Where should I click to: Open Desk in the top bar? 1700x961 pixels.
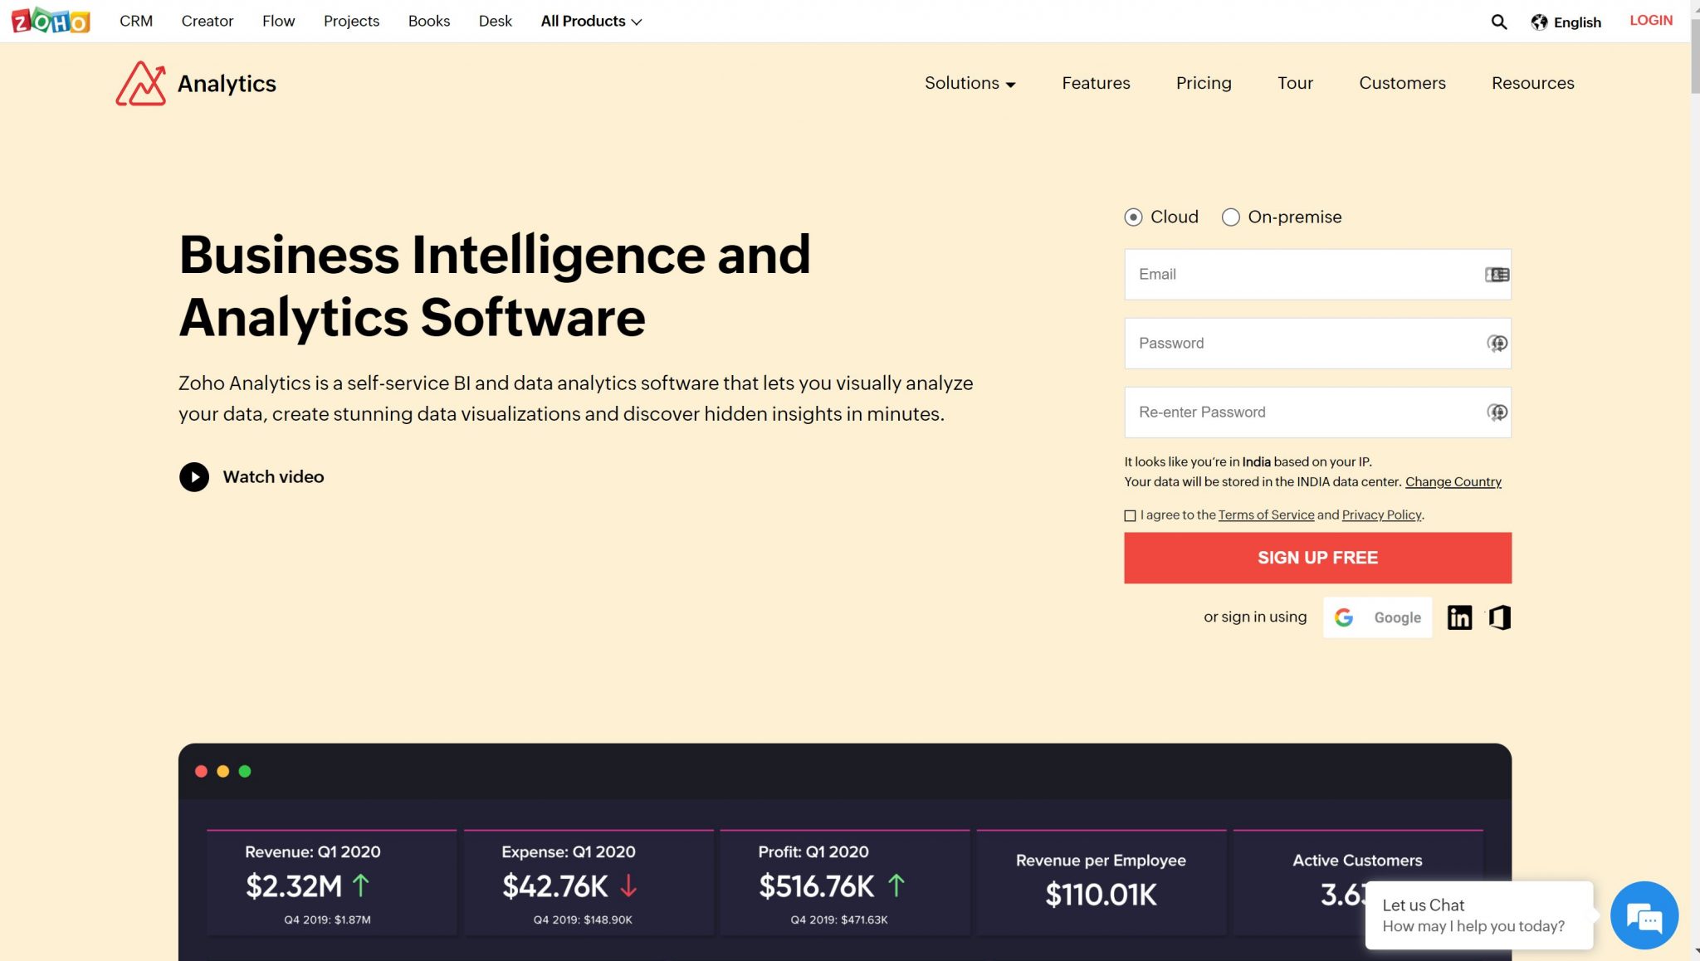click(x=496, y=21)
